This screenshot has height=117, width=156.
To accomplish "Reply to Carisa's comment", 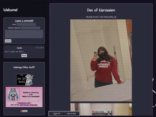I will (x=24, y=55).
